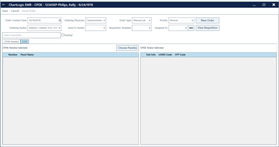Switch to the ICD9 tab

pos(25,42)
